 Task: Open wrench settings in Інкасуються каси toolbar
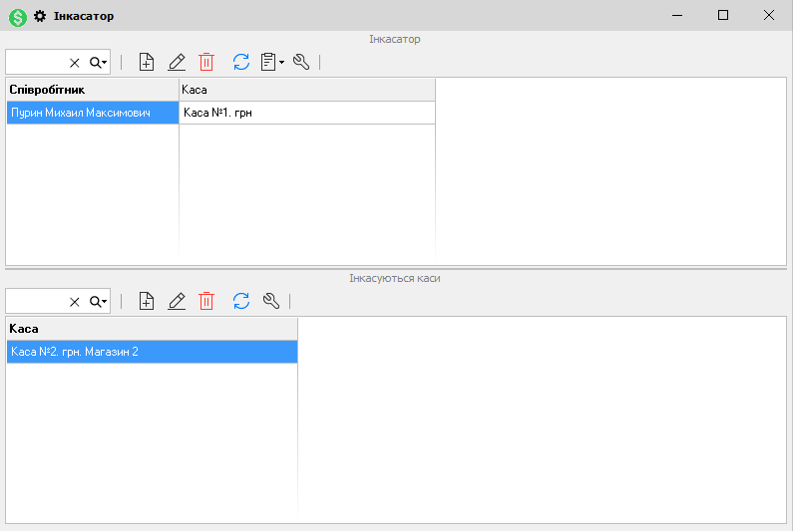270,301
